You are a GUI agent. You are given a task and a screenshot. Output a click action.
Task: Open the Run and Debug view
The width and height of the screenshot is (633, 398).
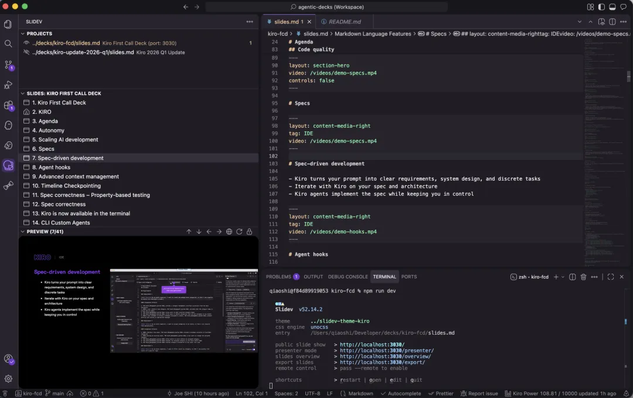8,85
